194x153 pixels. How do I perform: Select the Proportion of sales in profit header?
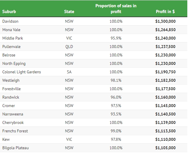point(116,9)
